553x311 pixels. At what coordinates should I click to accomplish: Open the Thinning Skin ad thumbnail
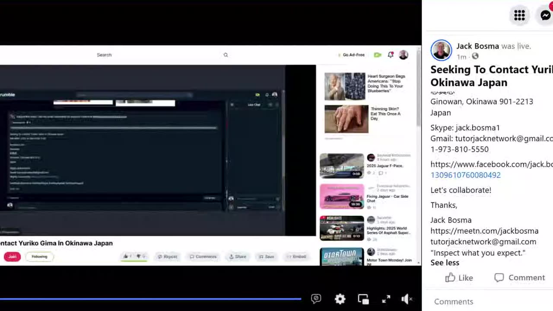click(346, 119)
